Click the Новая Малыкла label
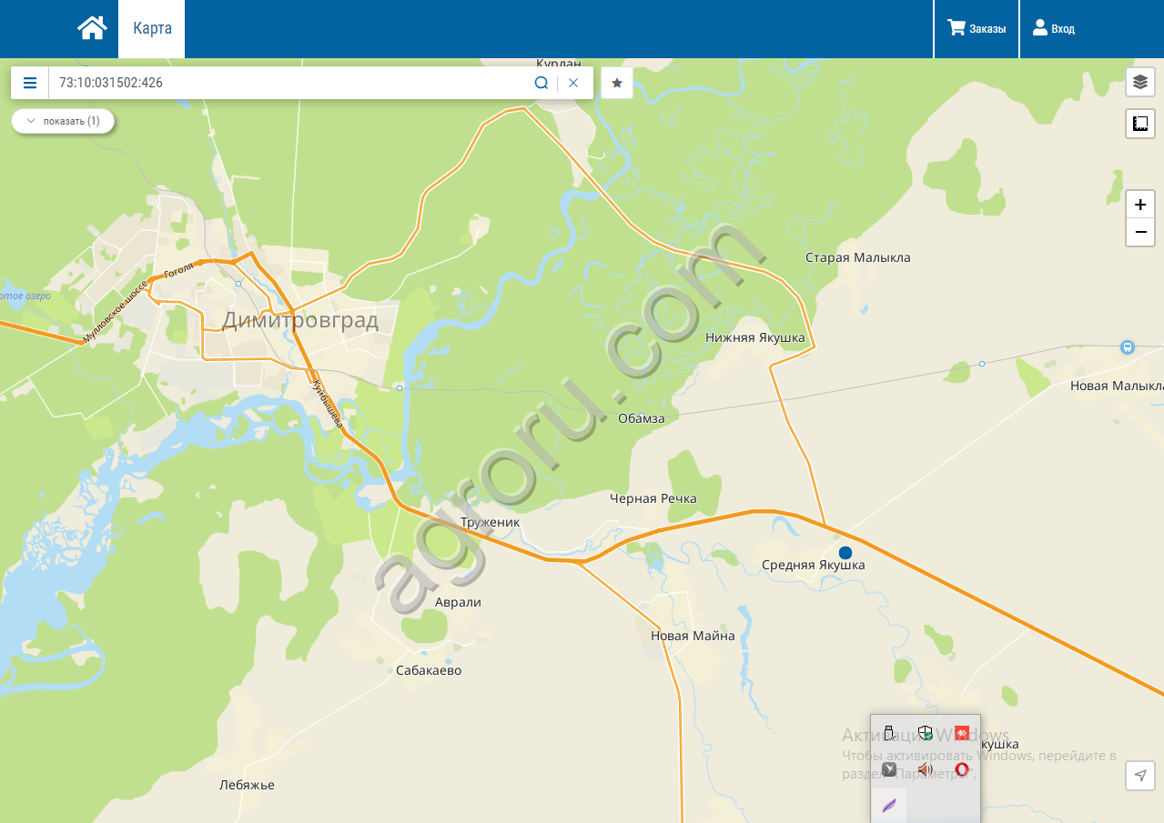 1117,386
